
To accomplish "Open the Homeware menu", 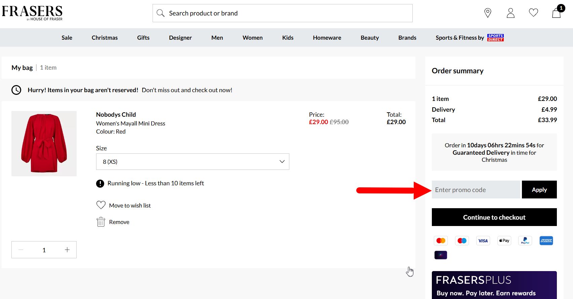I will pos(327,38).
